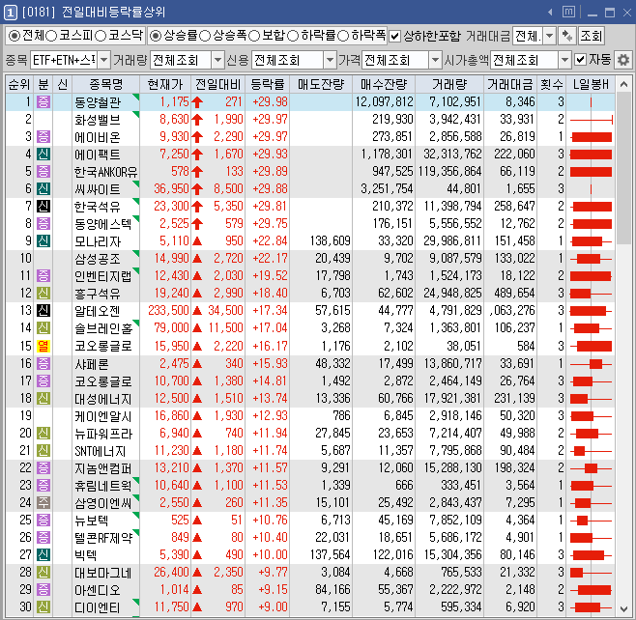Click the 전일대비 column header
The height and width of the screenshot is (620, 636).
click(x=217, y=84)
